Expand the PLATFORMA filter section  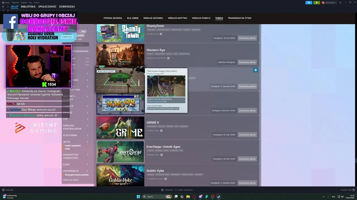click(x=76, y=135)
